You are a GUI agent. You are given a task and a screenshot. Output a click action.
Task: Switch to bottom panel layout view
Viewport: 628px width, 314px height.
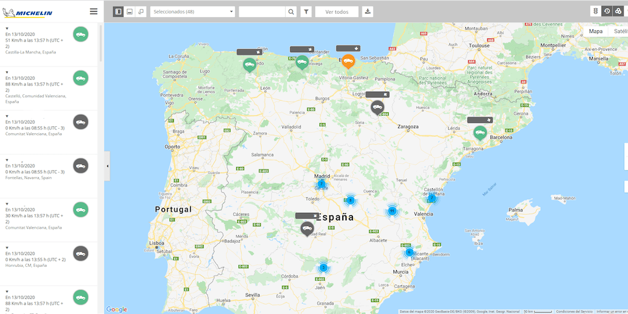[x=129, y=11]
